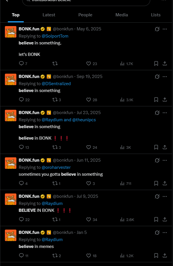Viewport: 173px width, 266px height.
Task: Open the reply composer on the Jul 23 tweet
Action: click(x=21, y=147)
